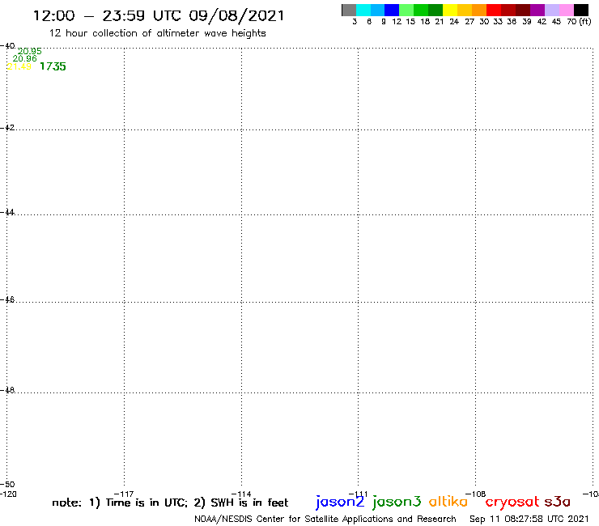Click the purple 42 ft color swatch

tap(537, 10)
